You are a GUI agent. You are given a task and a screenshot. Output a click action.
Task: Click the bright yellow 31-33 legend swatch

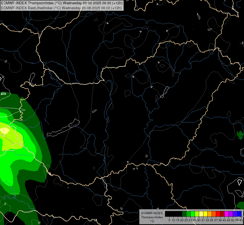[x=205, y=214]
